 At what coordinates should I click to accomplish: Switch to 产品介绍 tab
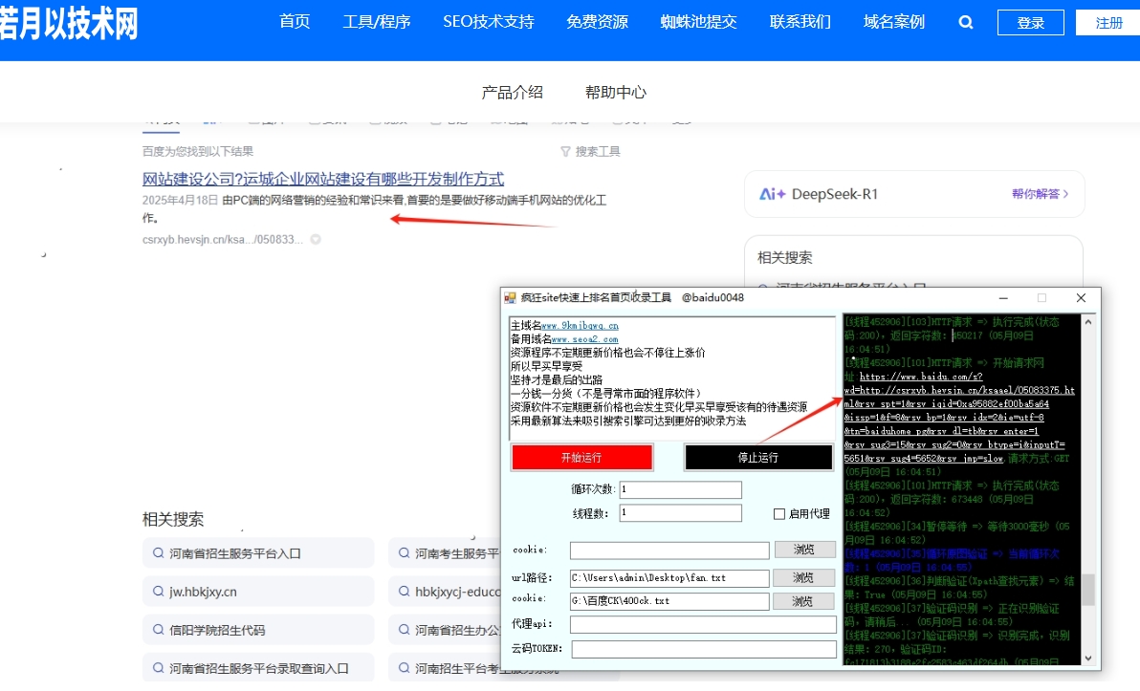click(512, 93)
